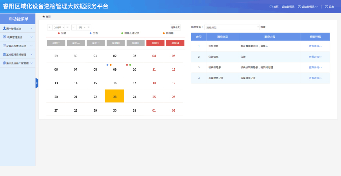
Task: Go to the previous year arrow
Action: 49,27
